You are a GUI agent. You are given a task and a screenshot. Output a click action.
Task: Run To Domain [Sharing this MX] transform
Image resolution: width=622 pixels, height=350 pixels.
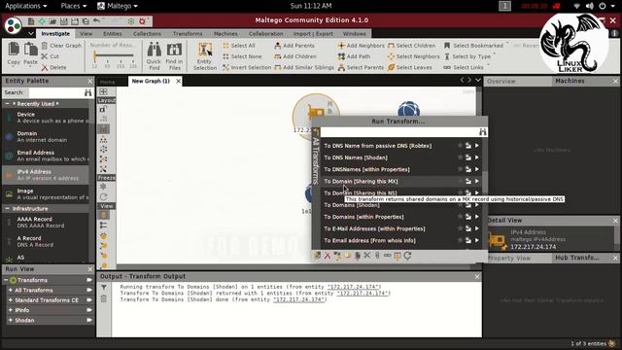pyautogui.click(x=401, y=182)
